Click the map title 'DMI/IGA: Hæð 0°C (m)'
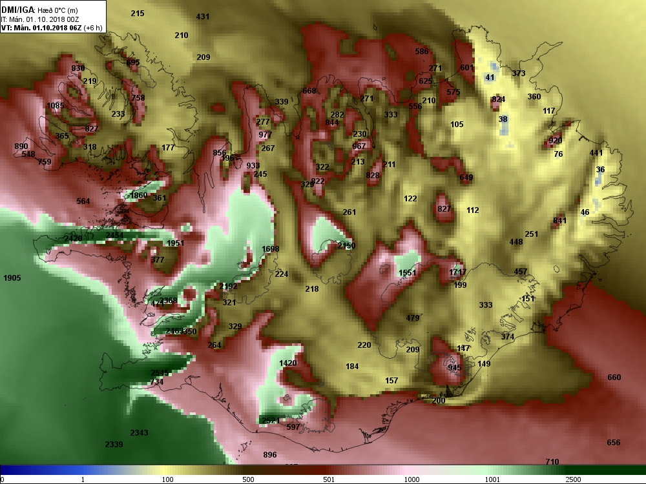Viewport: 646px width, 484px height. coord(39,10)
